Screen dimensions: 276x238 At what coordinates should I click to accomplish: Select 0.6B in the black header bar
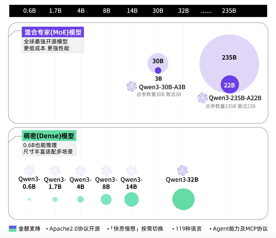(30, 11)
